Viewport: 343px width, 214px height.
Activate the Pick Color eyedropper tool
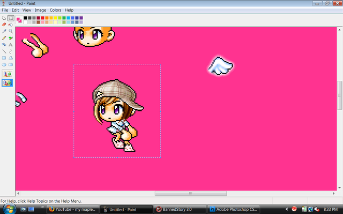[4, 32]
